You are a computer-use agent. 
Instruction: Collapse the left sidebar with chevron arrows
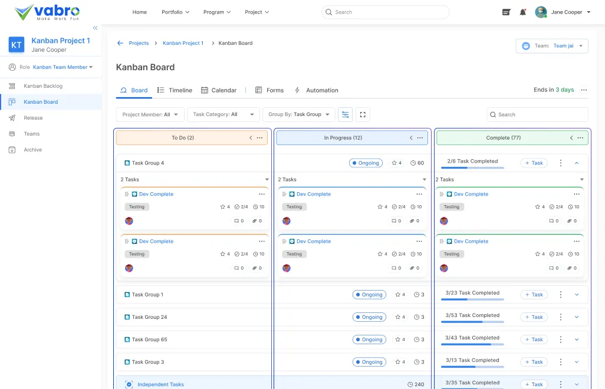[95, 27]
